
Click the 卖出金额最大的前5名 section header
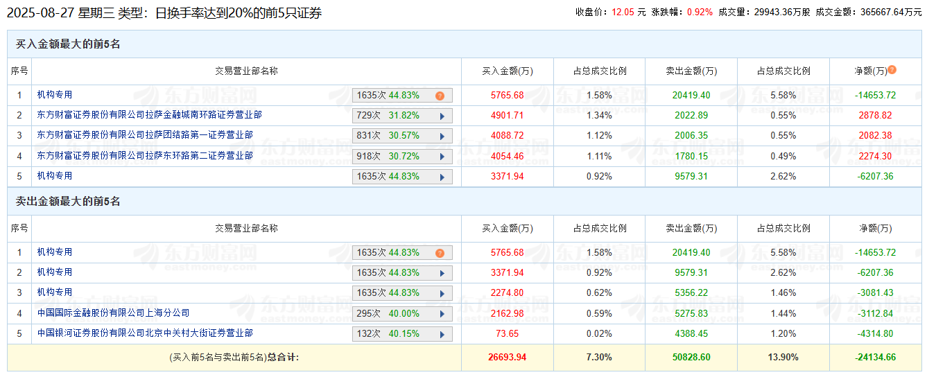(68, 202)
